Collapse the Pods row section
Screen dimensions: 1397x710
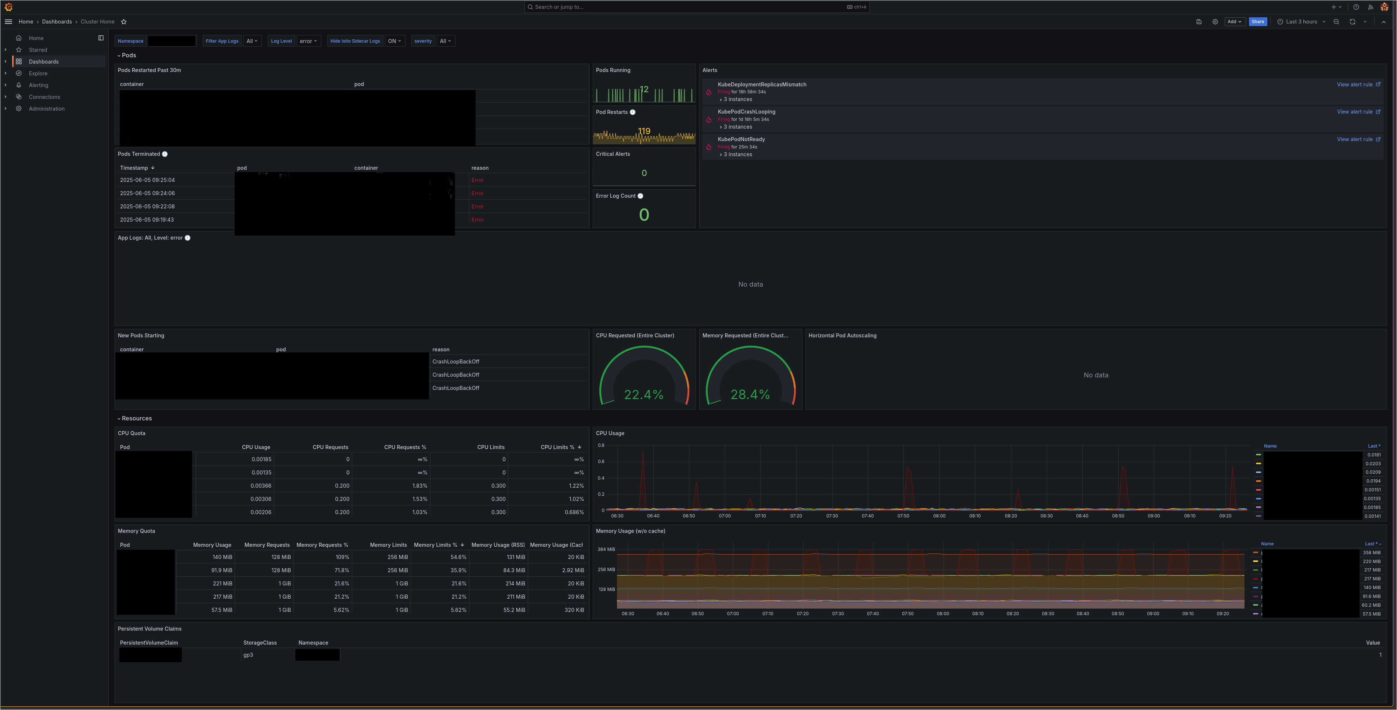[x=127, y=55]
